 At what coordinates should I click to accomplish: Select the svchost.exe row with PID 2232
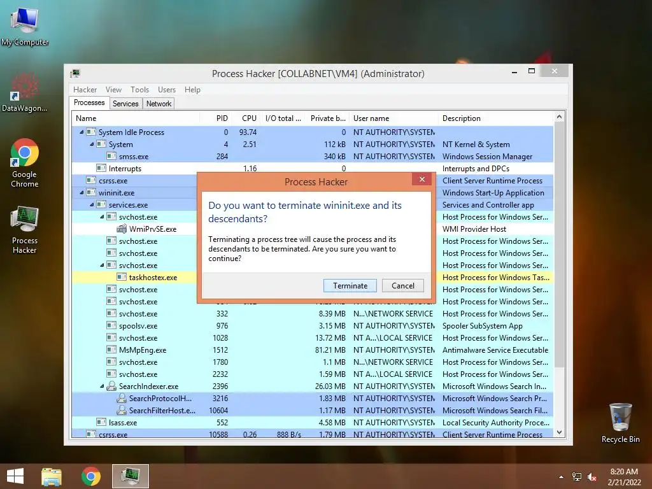coord(312,374)
